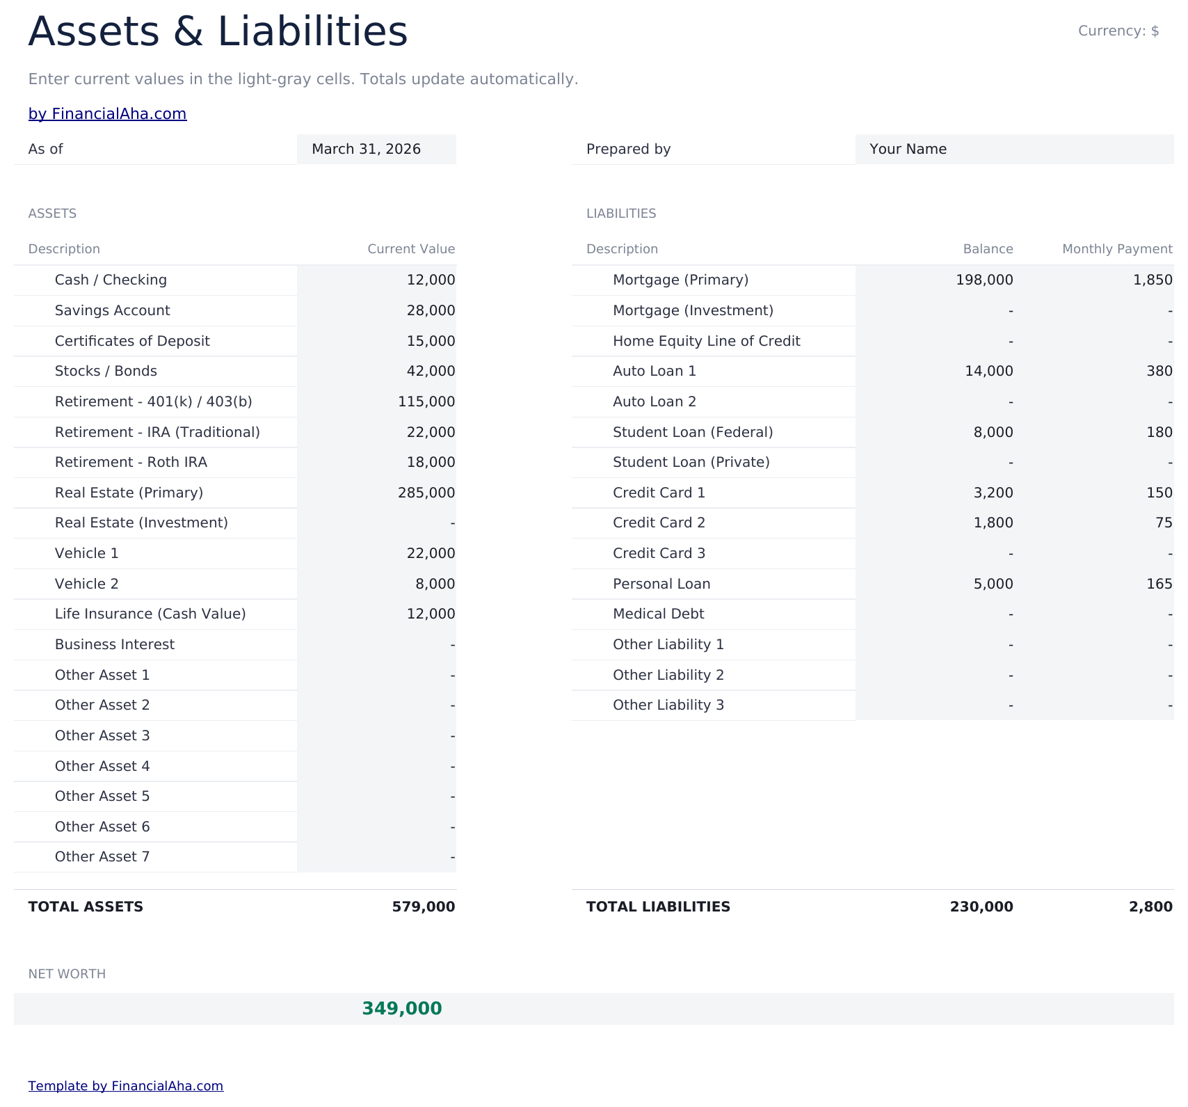Click Home Equity Line of Credit balance cell

(935, 341)
